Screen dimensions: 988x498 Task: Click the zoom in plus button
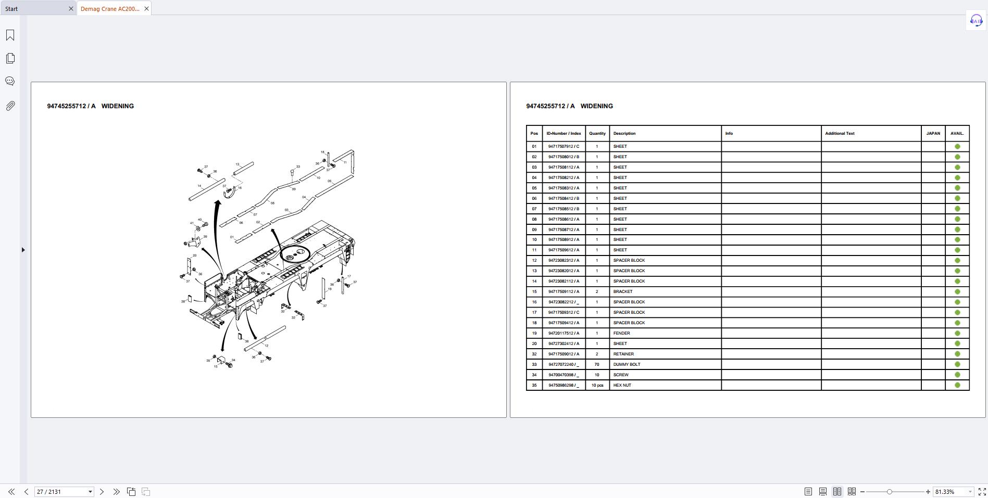(x=928, y=491)
